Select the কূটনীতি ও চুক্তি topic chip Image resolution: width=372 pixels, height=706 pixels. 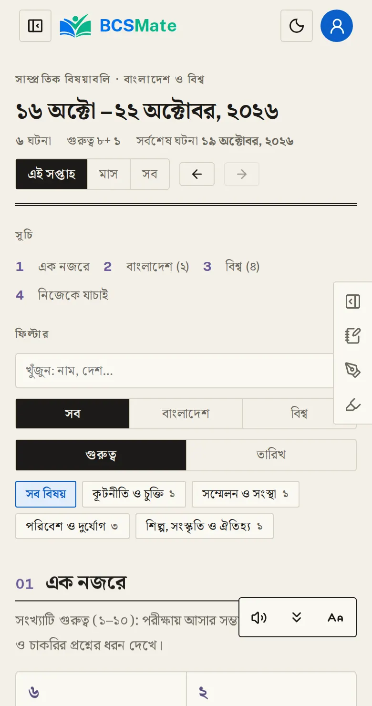[134, 494]
